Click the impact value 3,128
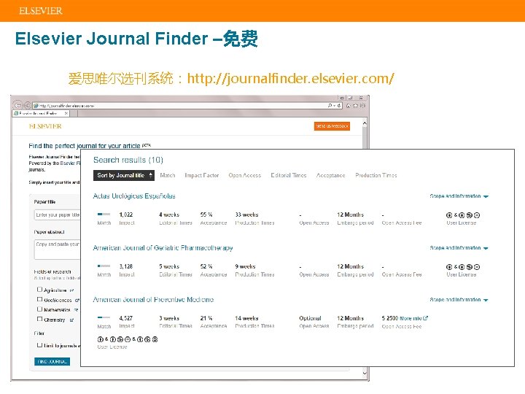525x394 pixels. (126, 266)
